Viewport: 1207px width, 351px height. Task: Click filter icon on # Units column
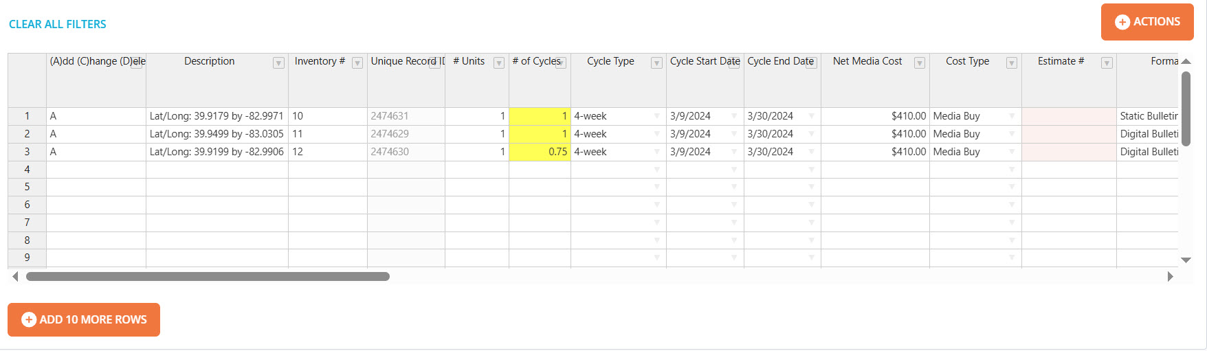click(499, 63)
